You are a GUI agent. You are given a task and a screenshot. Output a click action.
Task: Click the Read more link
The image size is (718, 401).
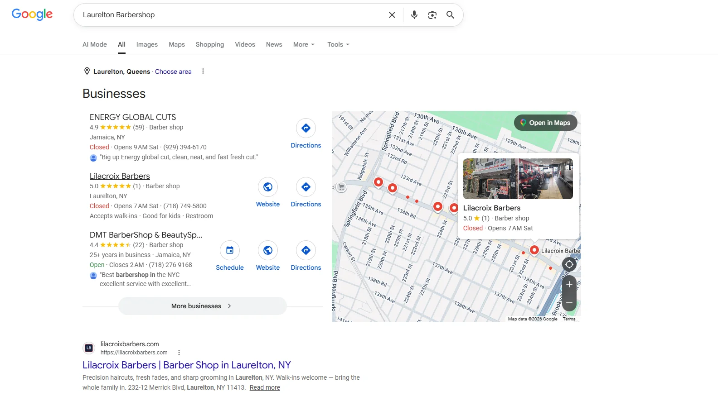point(265,387)
